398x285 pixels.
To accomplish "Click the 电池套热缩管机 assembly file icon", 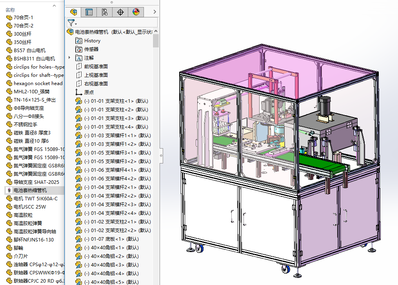I will tap(9, 191).
